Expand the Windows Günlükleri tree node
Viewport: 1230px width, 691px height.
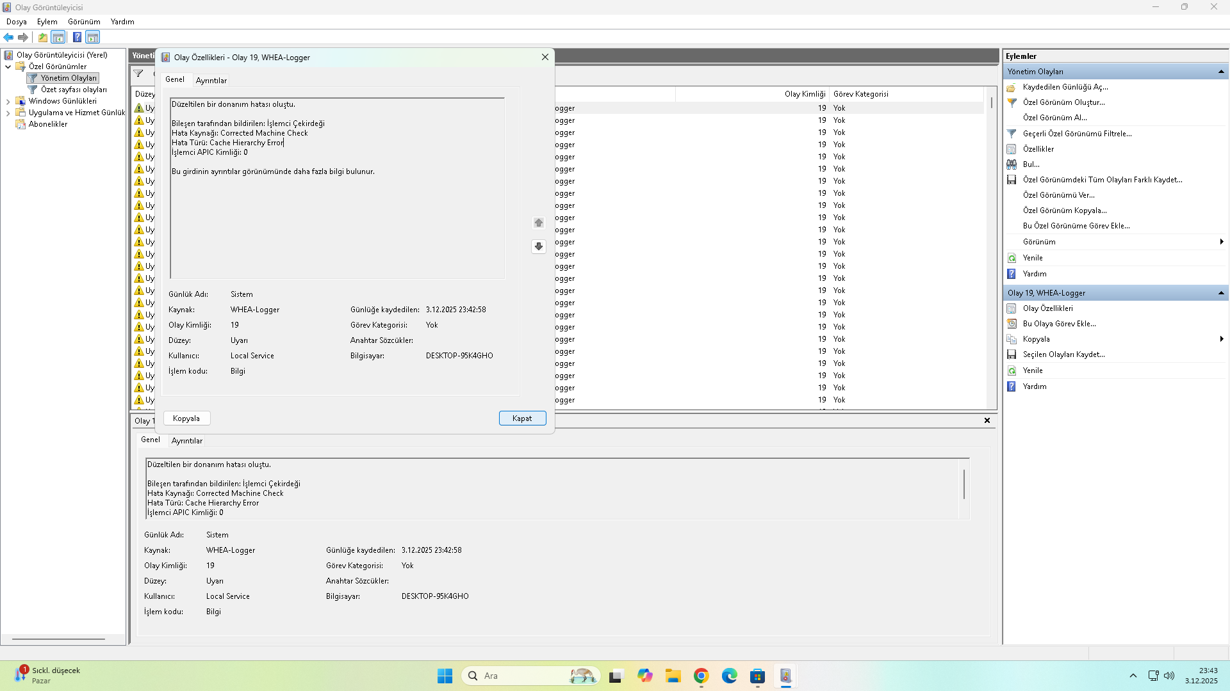8,101
